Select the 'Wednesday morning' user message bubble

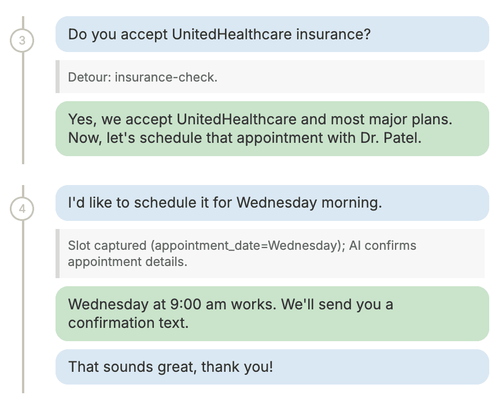(x=272, y=202)
